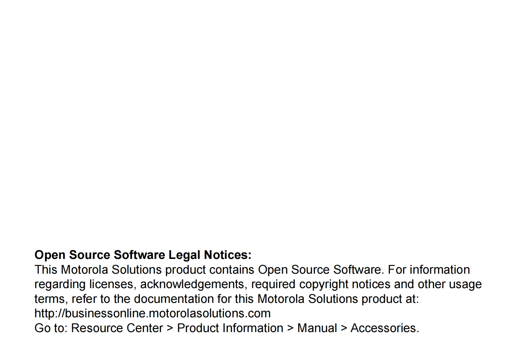Click the word "acknowledgements"
The width and height of the screenshot is (517, 360).
pyautogui.click(x=192, y=284)
